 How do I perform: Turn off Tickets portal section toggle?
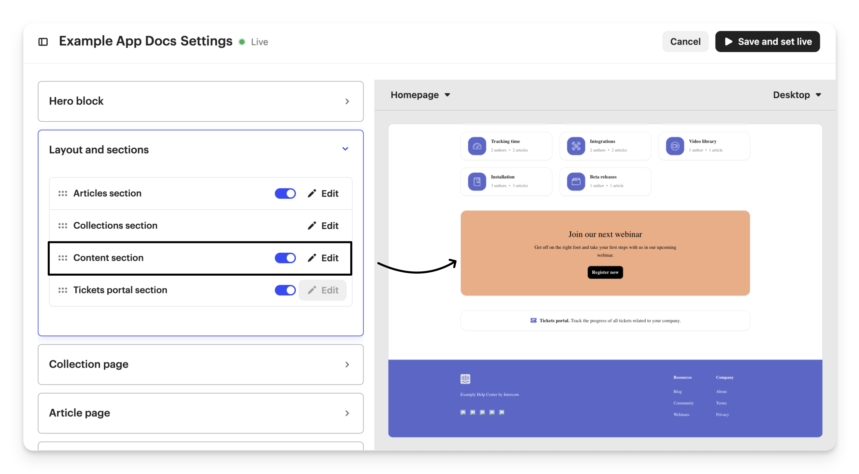point(285,290)
